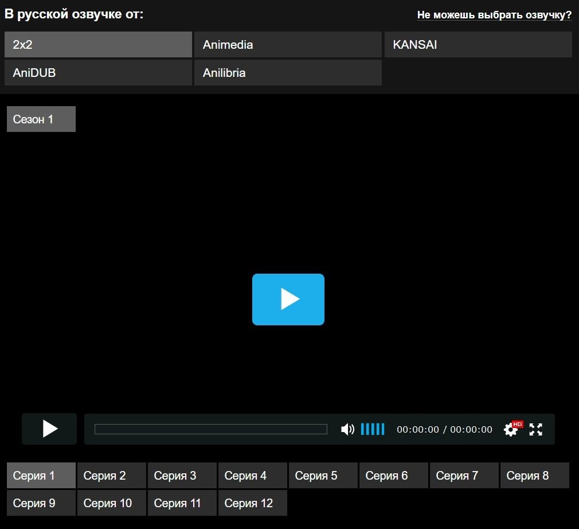Select the AniDUB voice-over

pos(98,72)
